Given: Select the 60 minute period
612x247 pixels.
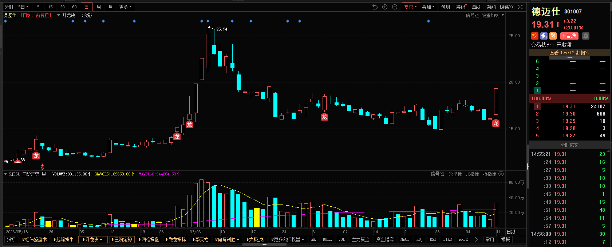Looking at the screenshot, I should click(x=74, y=7).
